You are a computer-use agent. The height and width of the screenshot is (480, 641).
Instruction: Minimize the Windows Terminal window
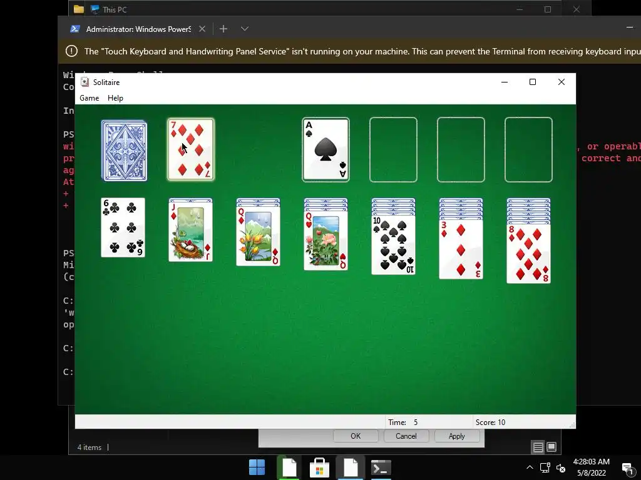[630, 27]
